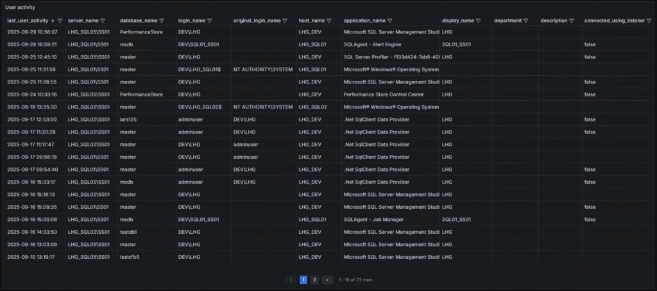
Task: Open filter for connected_using_listener column
Action: coord(649,21)
